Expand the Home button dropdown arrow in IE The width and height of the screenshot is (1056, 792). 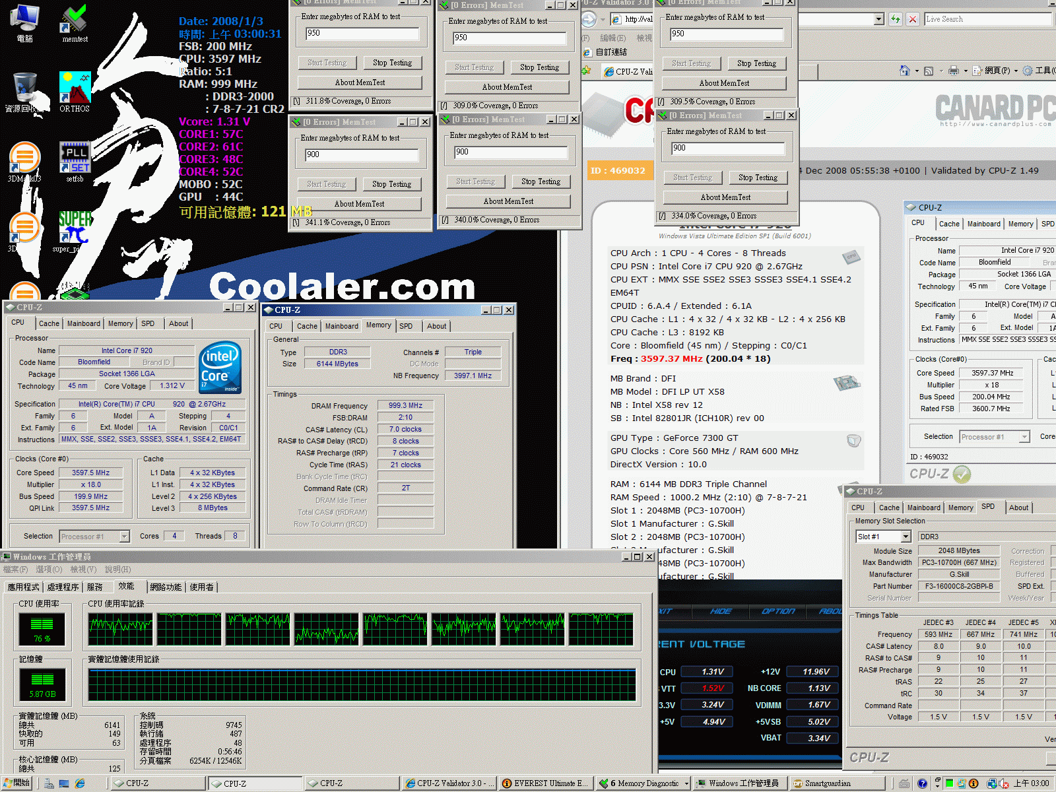click(916, 71)
